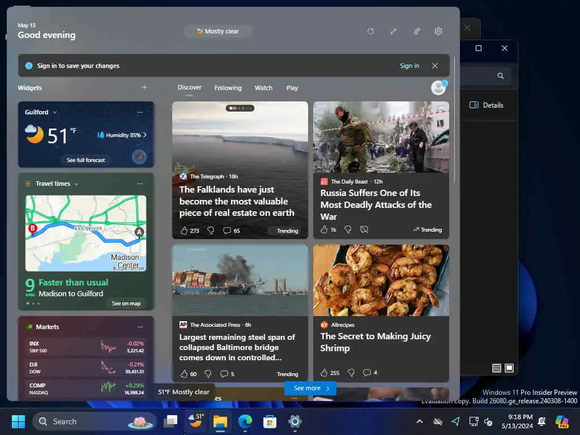Open the DJI DOW row

[86, 368]
